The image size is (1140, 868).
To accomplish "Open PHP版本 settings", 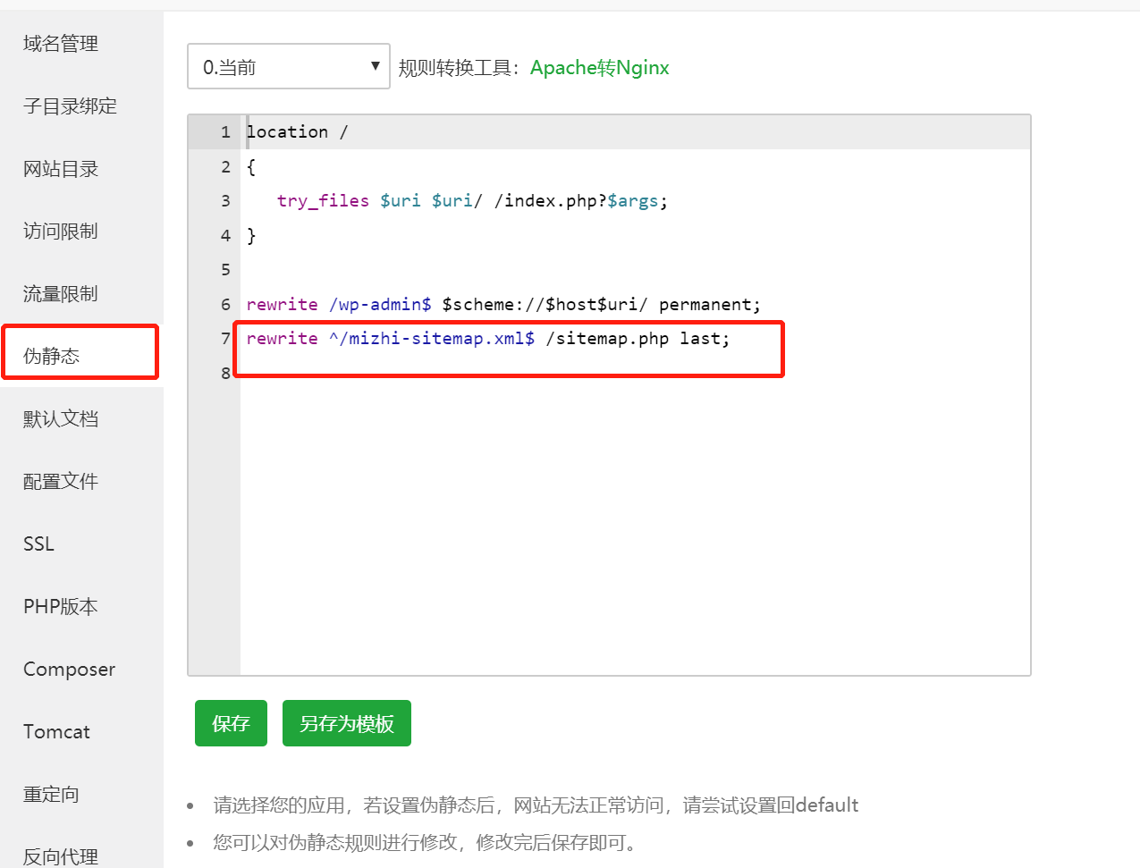I will point(61,607).
